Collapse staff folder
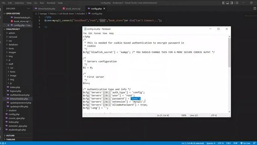The height and width of the screenshot is (145, 257). point(11,64)
